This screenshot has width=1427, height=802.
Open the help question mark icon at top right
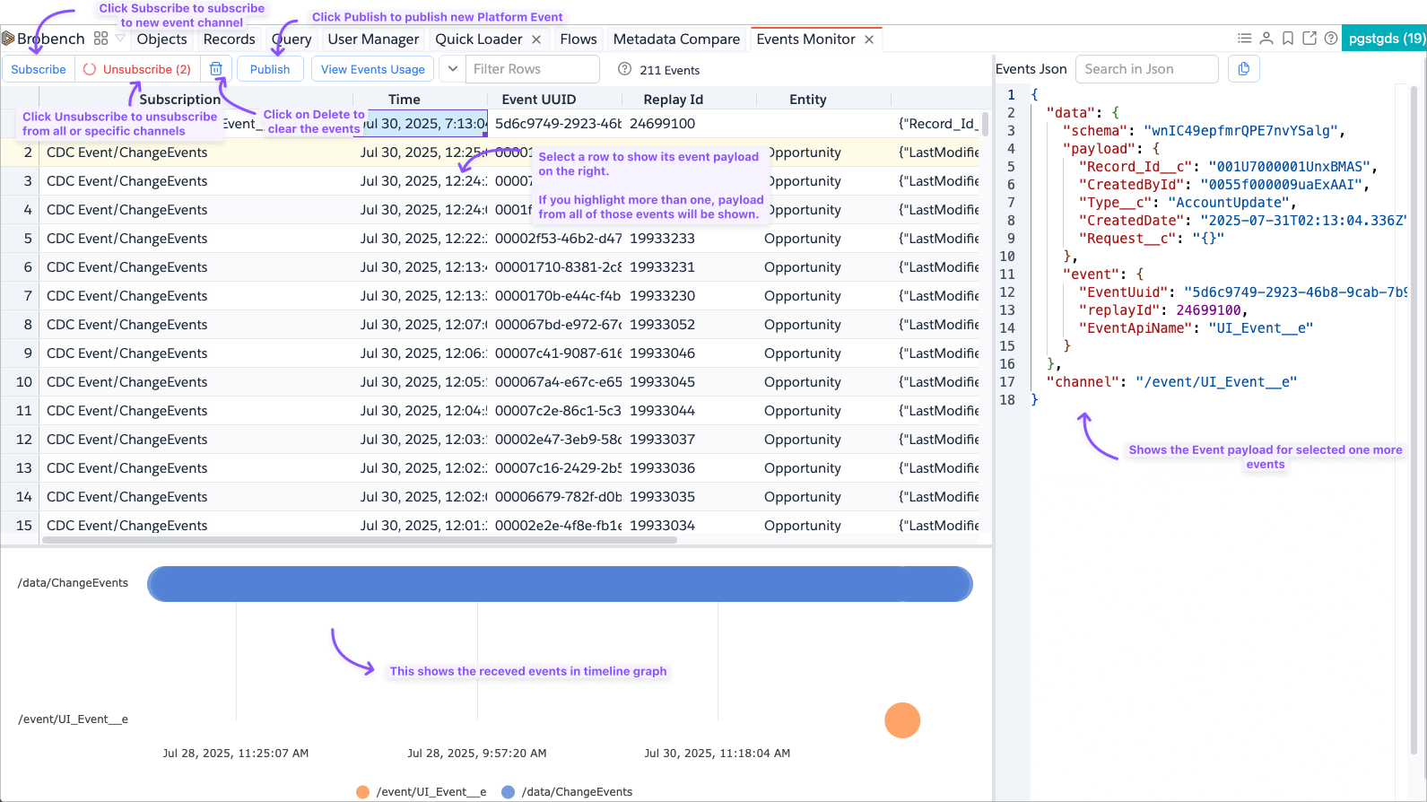pyautogui.click(x=1331, y=39)
